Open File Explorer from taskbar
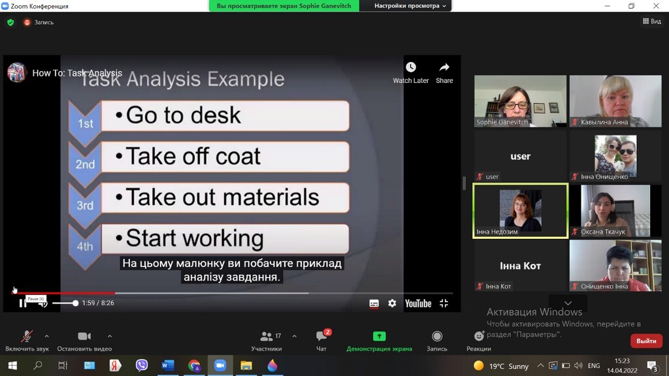Image resolution: width=669 pixels, height=376 pixels. point(246,366)
